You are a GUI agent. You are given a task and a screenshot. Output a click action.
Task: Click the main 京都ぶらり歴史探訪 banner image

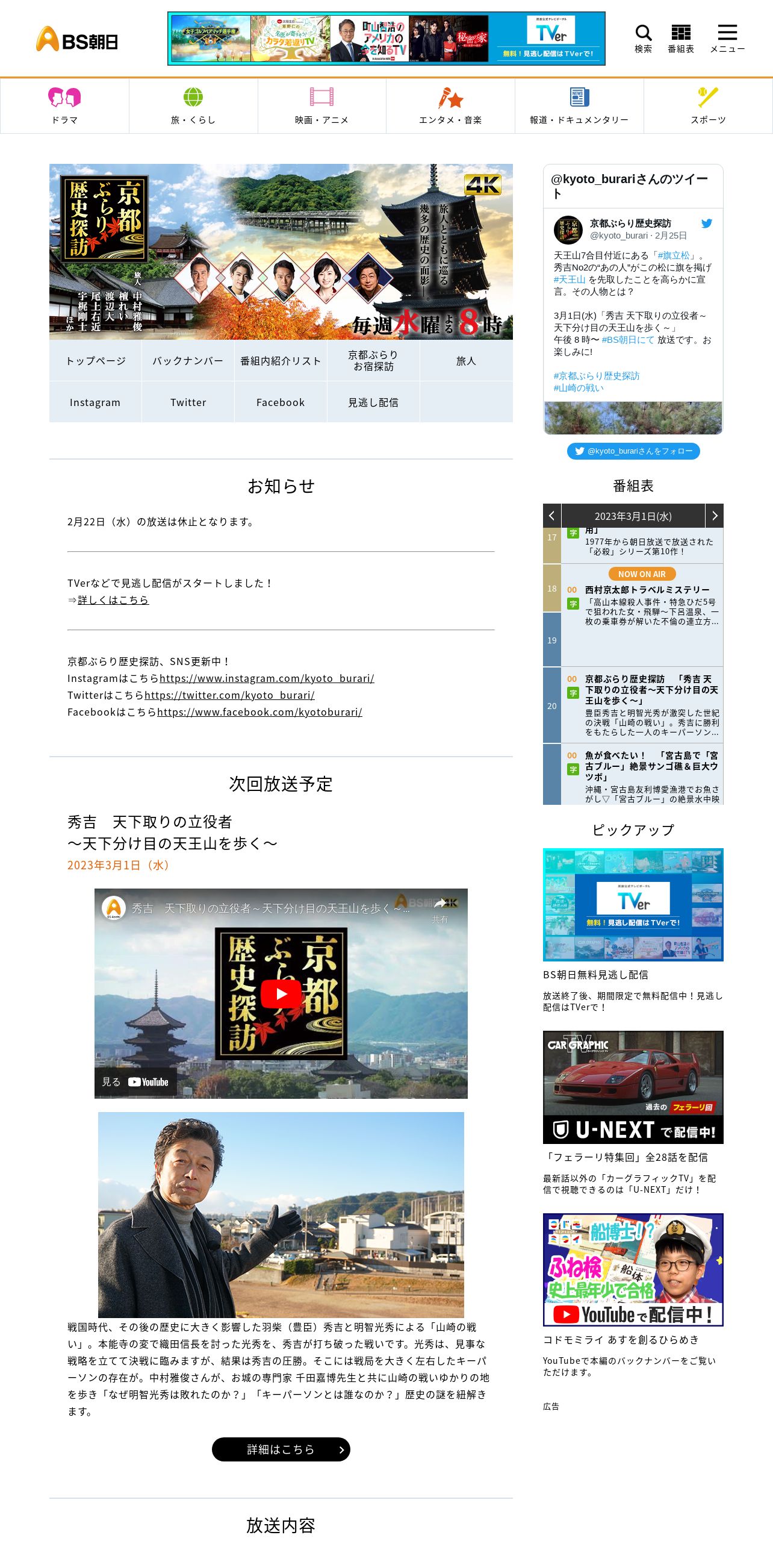coord(281,252)
